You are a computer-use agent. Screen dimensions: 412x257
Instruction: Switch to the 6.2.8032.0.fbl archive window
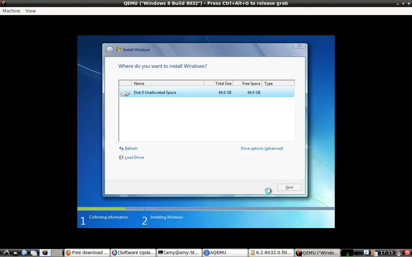(x=271, y=253)
